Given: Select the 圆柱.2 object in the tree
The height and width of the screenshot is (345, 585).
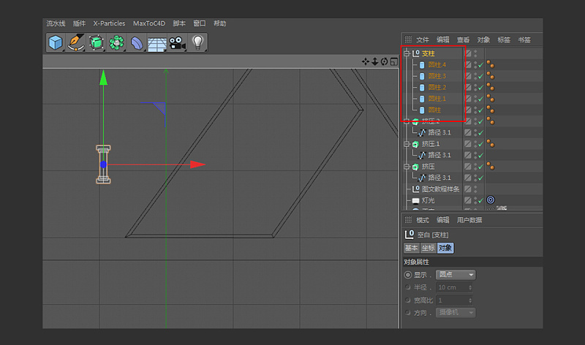Looking at the screenshot, I should (437, 87).
